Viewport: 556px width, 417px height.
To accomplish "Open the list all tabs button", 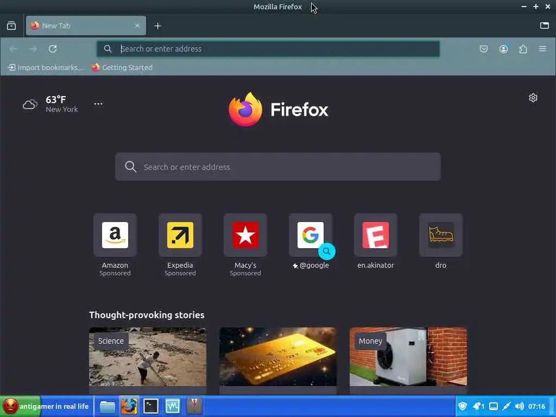I will [x=11, y=26].
